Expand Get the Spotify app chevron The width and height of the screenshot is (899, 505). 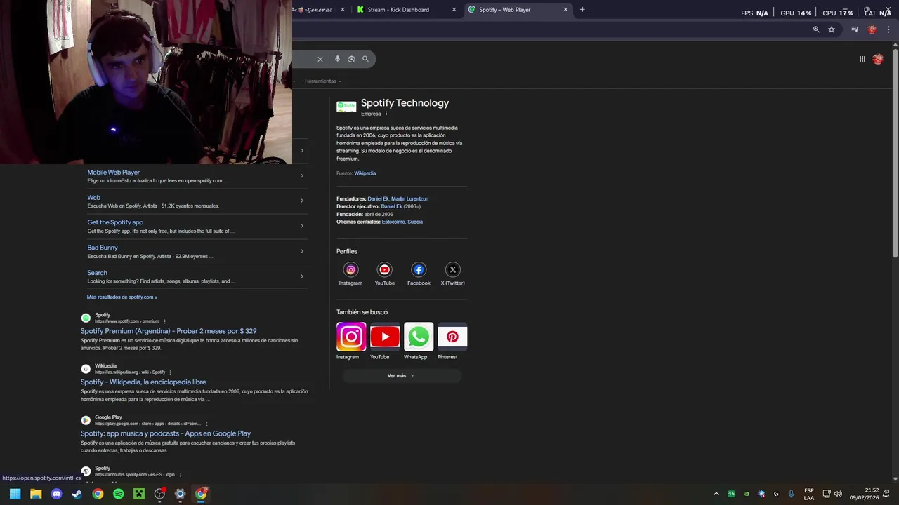(302, 226)
